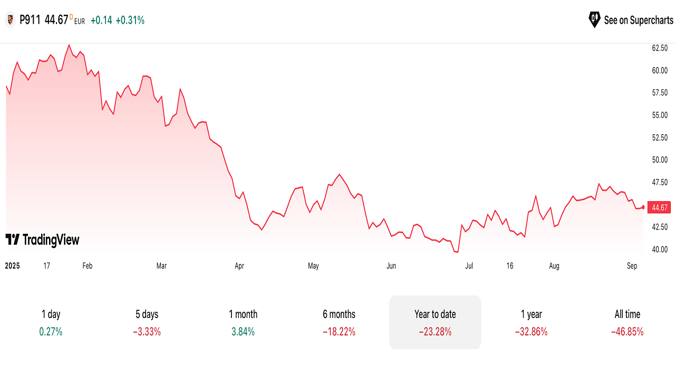Viewport: 675px width, 379px height.
Task: Choose the 1 year range
Action: click(x=531, y=322)
